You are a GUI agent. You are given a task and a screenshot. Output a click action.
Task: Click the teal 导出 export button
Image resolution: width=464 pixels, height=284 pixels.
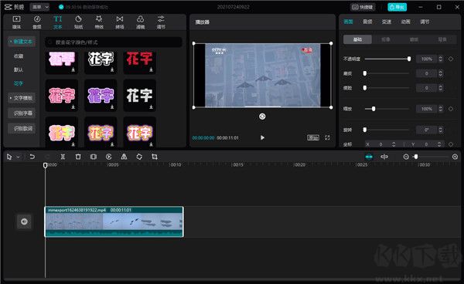(x=397, y=7)
